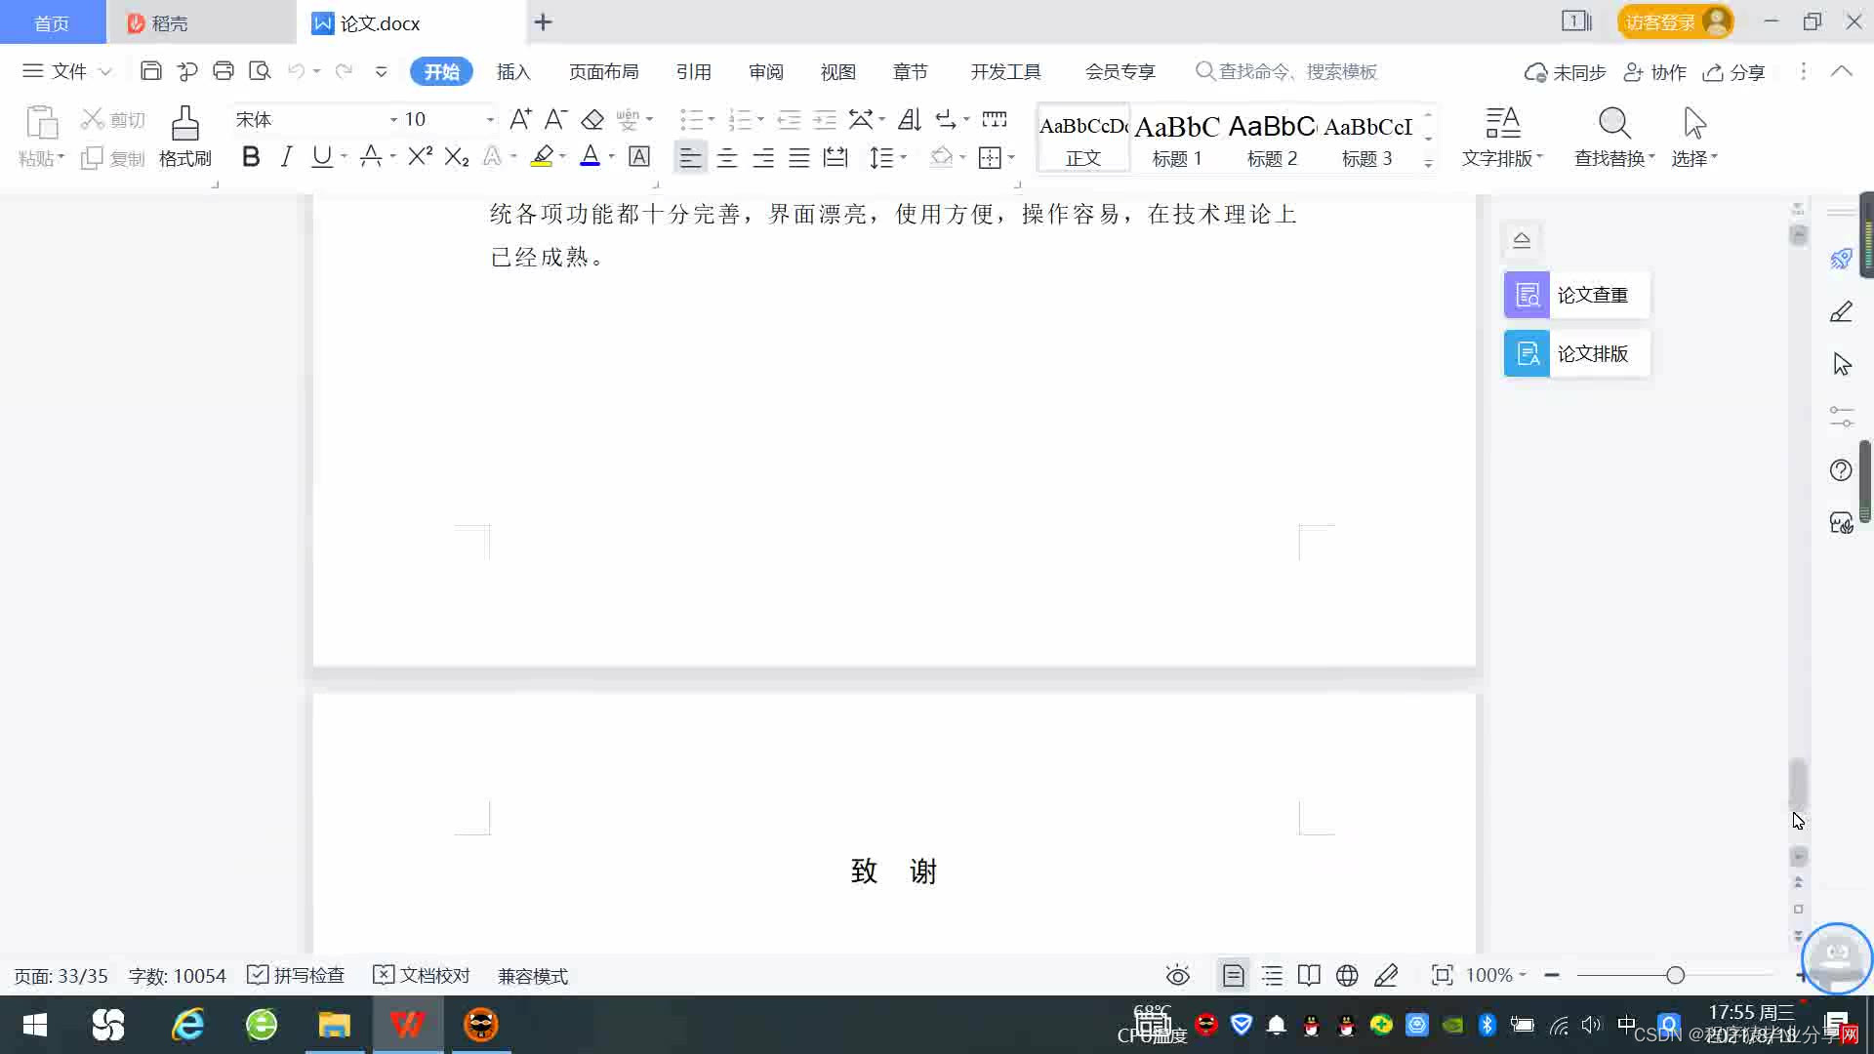Click the zoom slider handle
The image size is (1874, 1054).
pyautogui.click(x=1675, y=975)
